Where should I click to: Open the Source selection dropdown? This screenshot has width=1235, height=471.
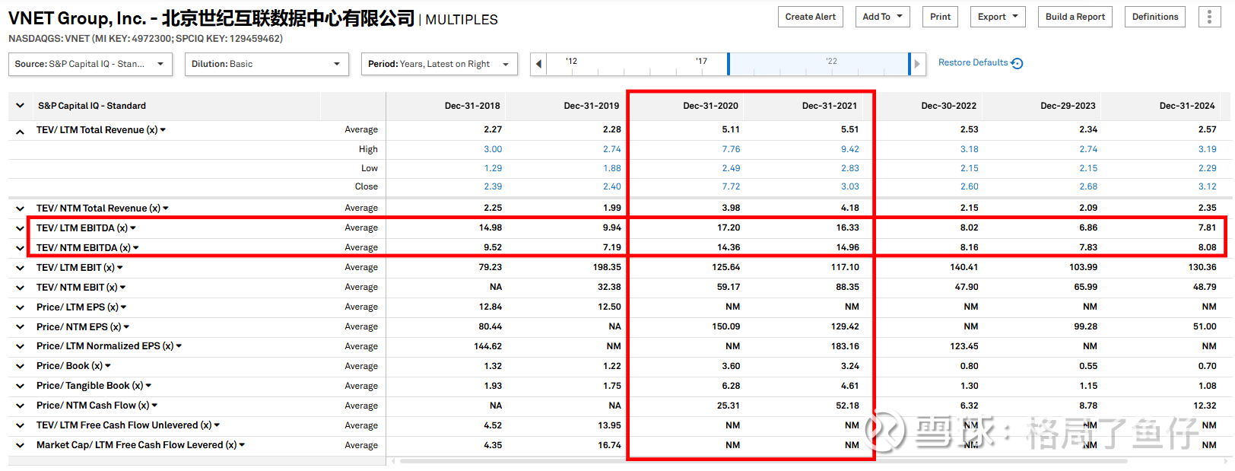(90, 64)
